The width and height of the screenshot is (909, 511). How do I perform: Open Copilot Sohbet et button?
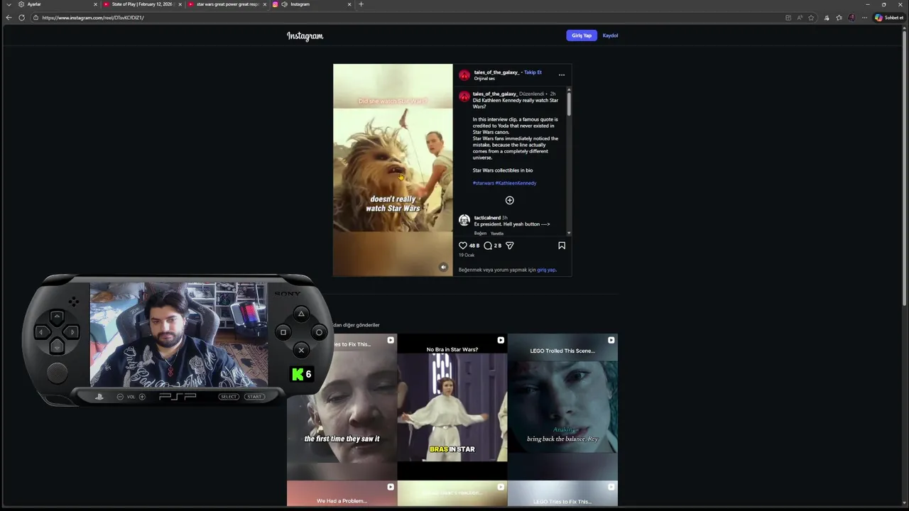[x=889, y=18]
